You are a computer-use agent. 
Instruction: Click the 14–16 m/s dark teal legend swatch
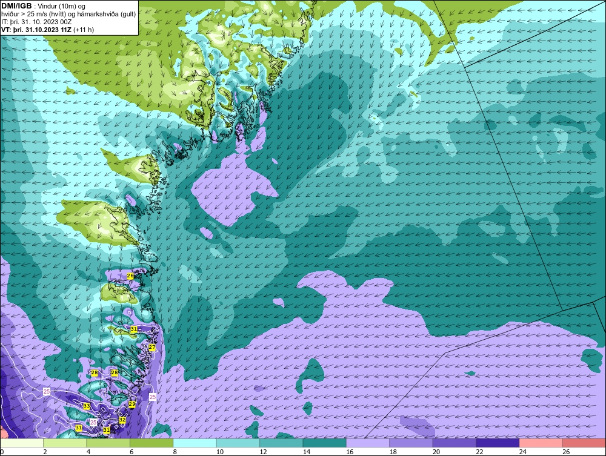[x=325, y=443]
